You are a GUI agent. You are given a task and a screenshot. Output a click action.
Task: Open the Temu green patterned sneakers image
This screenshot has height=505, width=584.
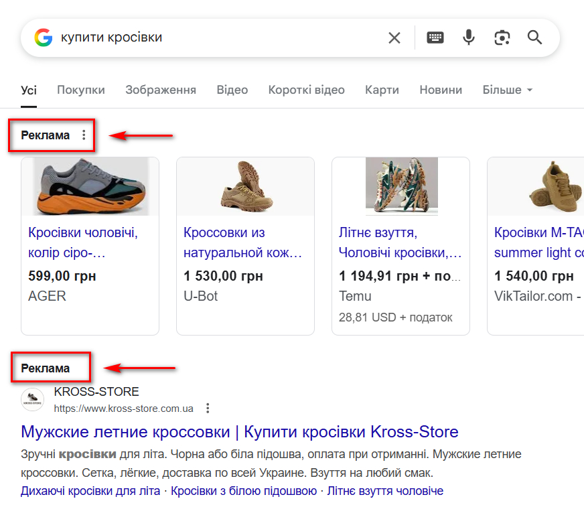coord(401,187)
